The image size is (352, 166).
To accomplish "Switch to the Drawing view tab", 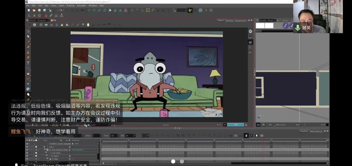I will pyautogui.click(x=229, y=21).
